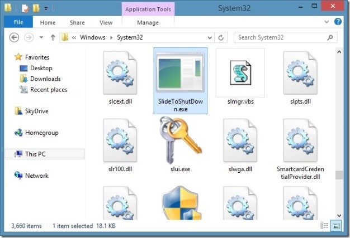Click the 3,660 items status text
This screenshot has height=238, width=350.
pos(26,226)
